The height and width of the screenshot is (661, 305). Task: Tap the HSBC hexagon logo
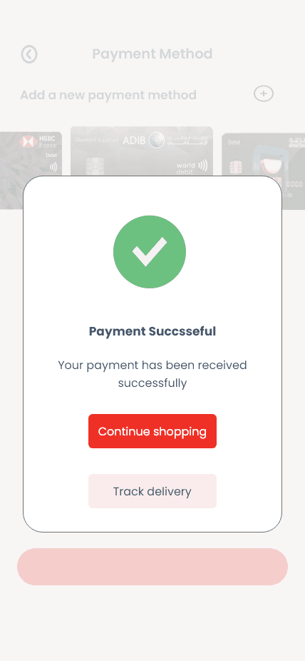tap(27, 141)
